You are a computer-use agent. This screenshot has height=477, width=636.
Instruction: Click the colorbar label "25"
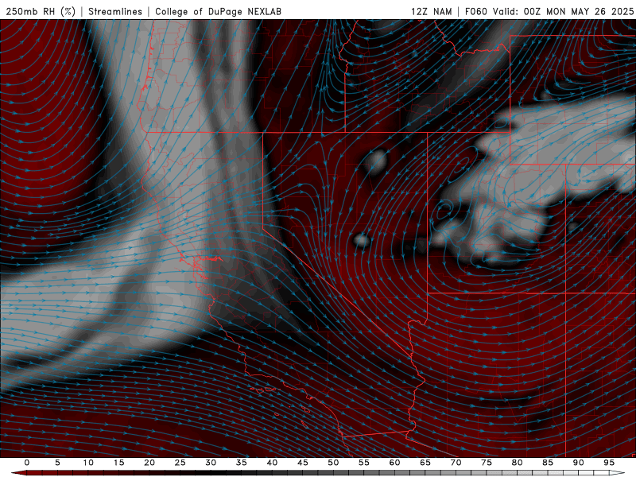(x=180, y=463)
